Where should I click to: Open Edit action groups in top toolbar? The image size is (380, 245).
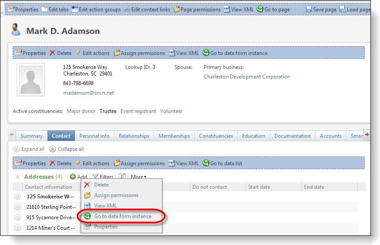click(75, 9)
